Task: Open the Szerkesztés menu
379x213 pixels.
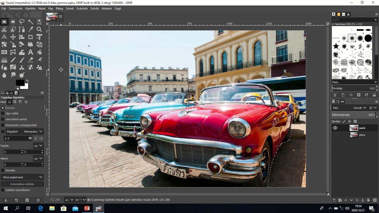Action: [15, 9]
